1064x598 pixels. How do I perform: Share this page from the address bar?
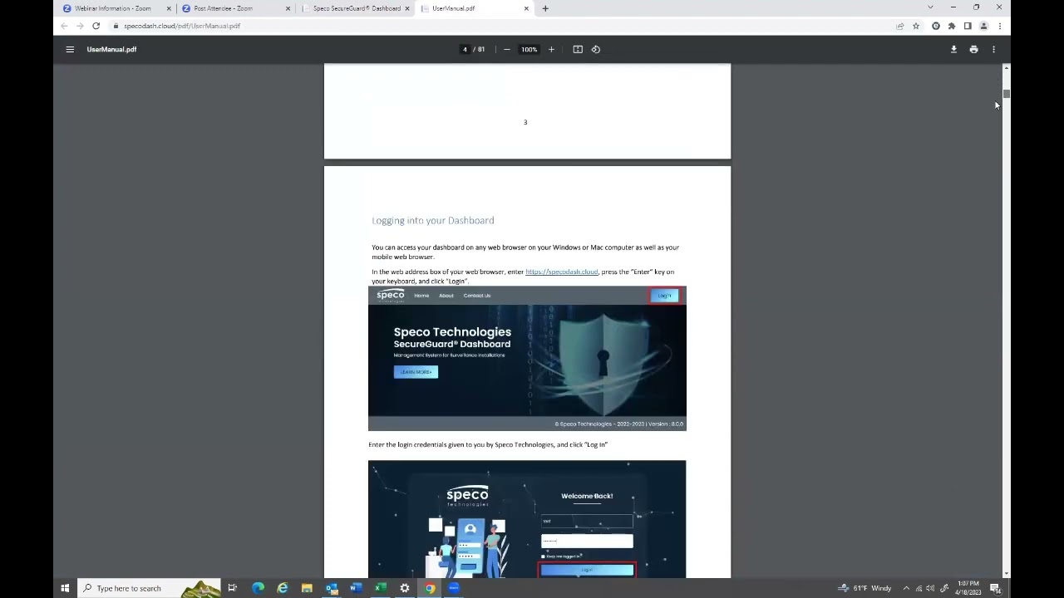900,26
